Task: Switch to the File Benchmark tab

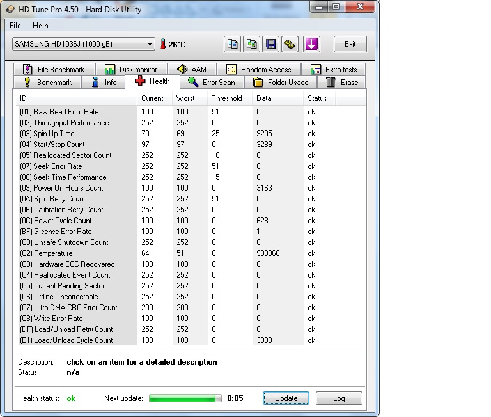Action: [x=54, y=69]
